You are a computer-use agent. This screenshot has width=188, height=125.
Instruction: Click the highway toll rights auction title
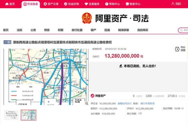pyautogui.click(x=62, y=42)
